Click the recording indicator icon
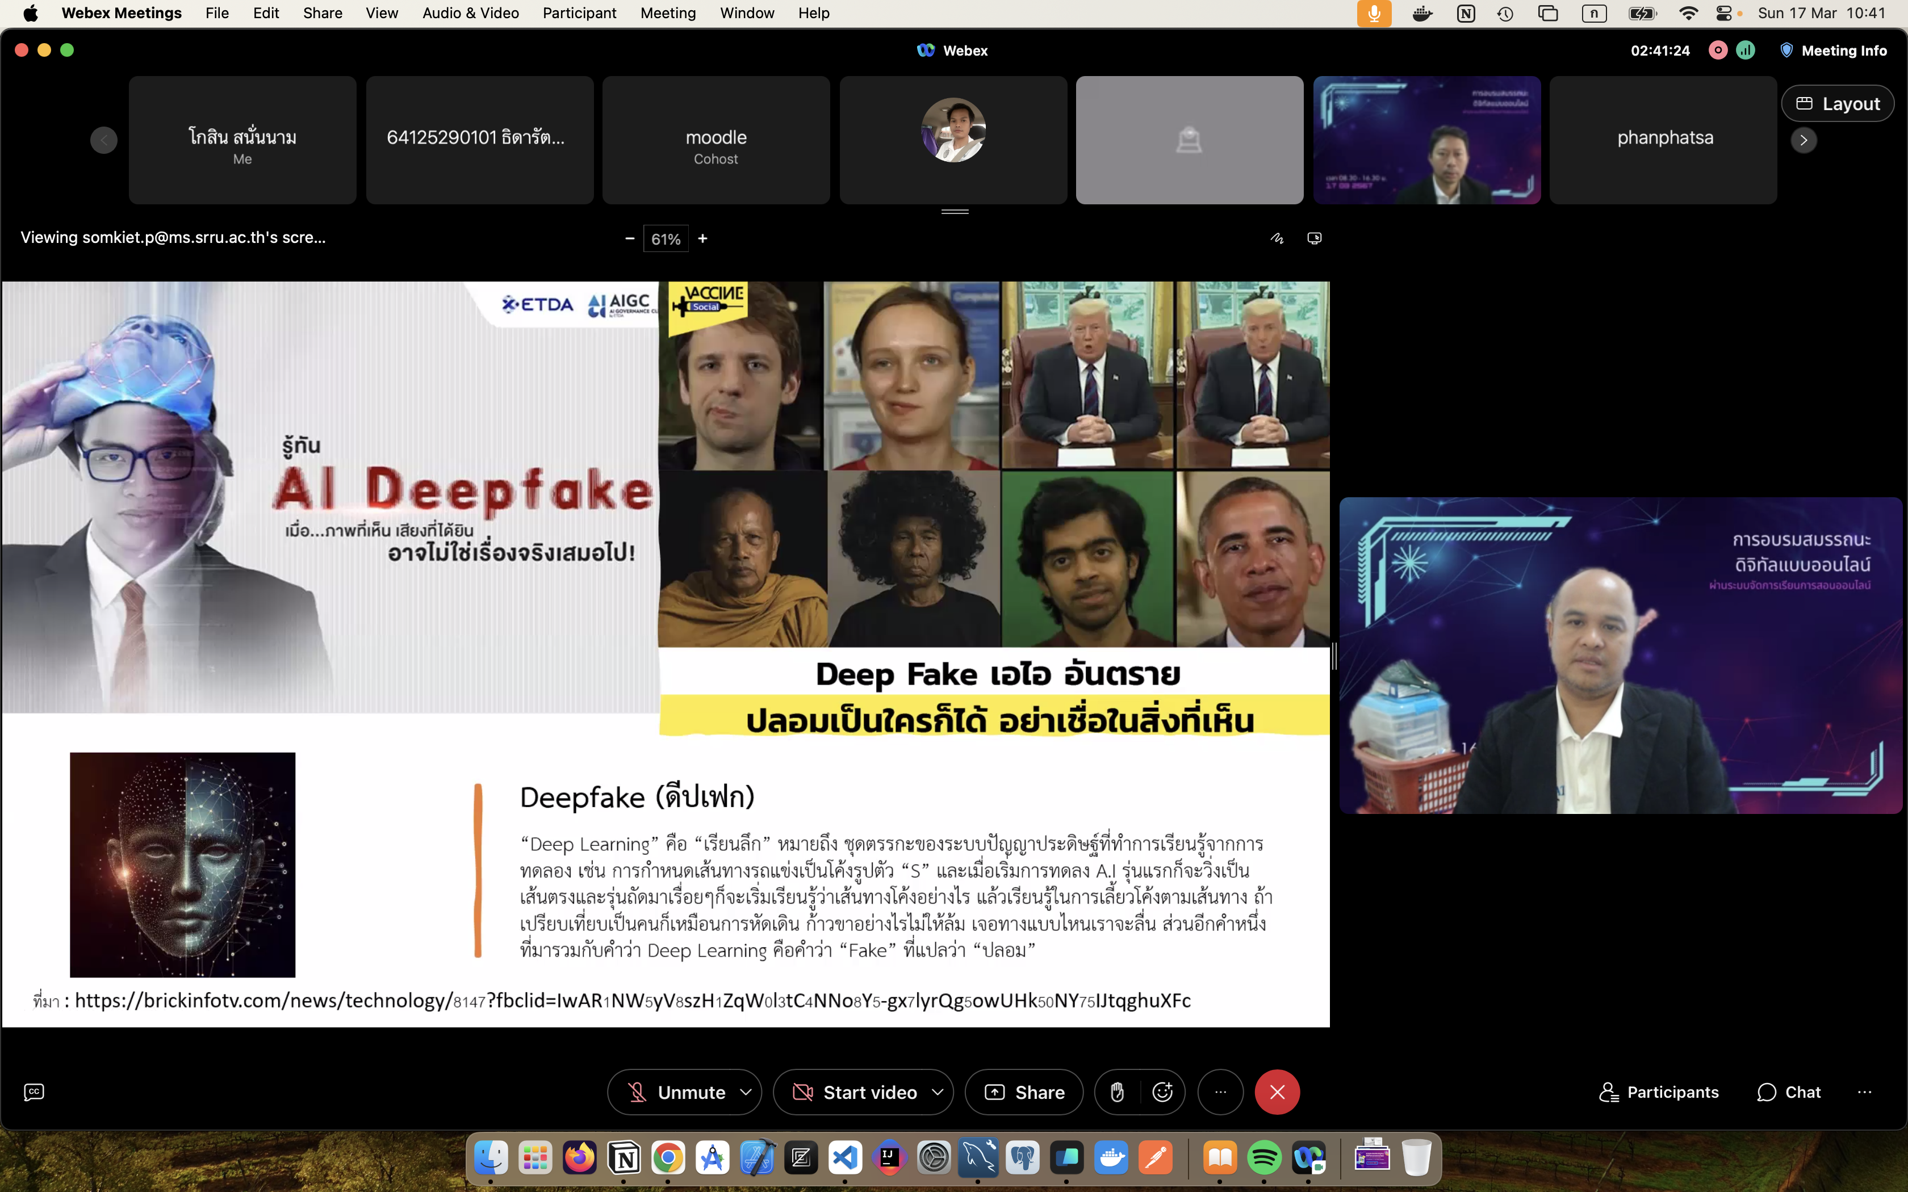The image size is (1908, 1192). tap(1718, 51)
